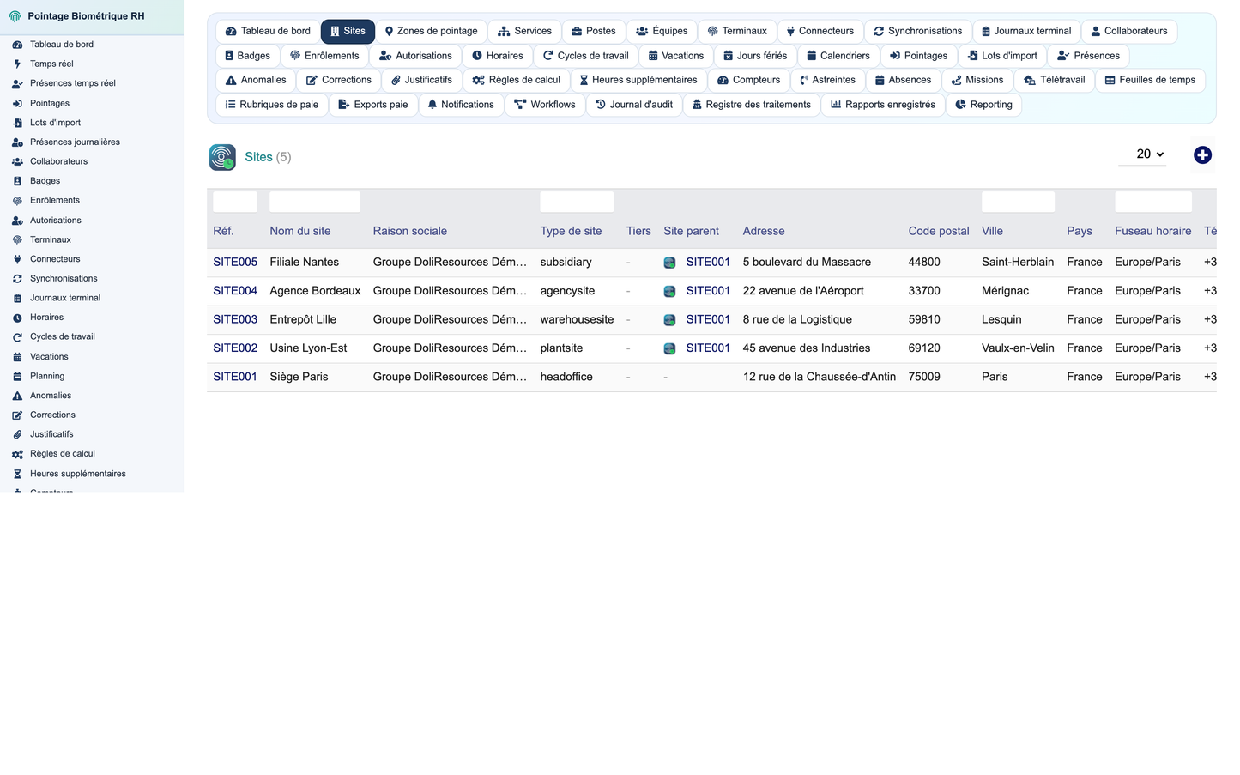Click the Connecteurs sidebar plug icon
The height and width of the screenshot is (775, 1240).
point(17,259)
